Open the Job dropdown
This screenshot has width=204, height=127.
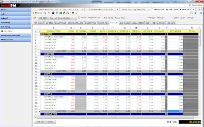click(x=57, y=18)
